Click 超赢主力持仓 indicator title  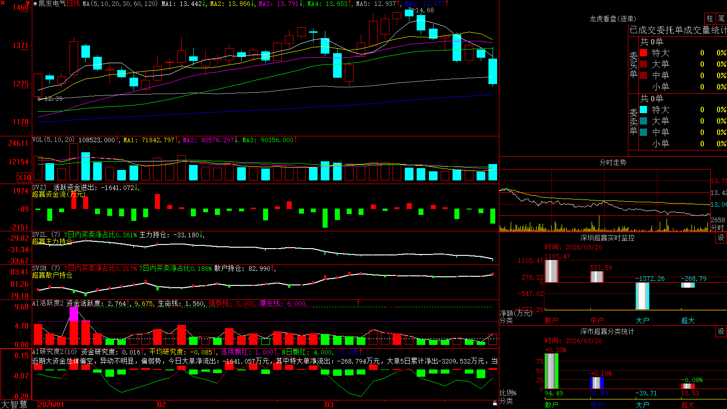point(52,241)
